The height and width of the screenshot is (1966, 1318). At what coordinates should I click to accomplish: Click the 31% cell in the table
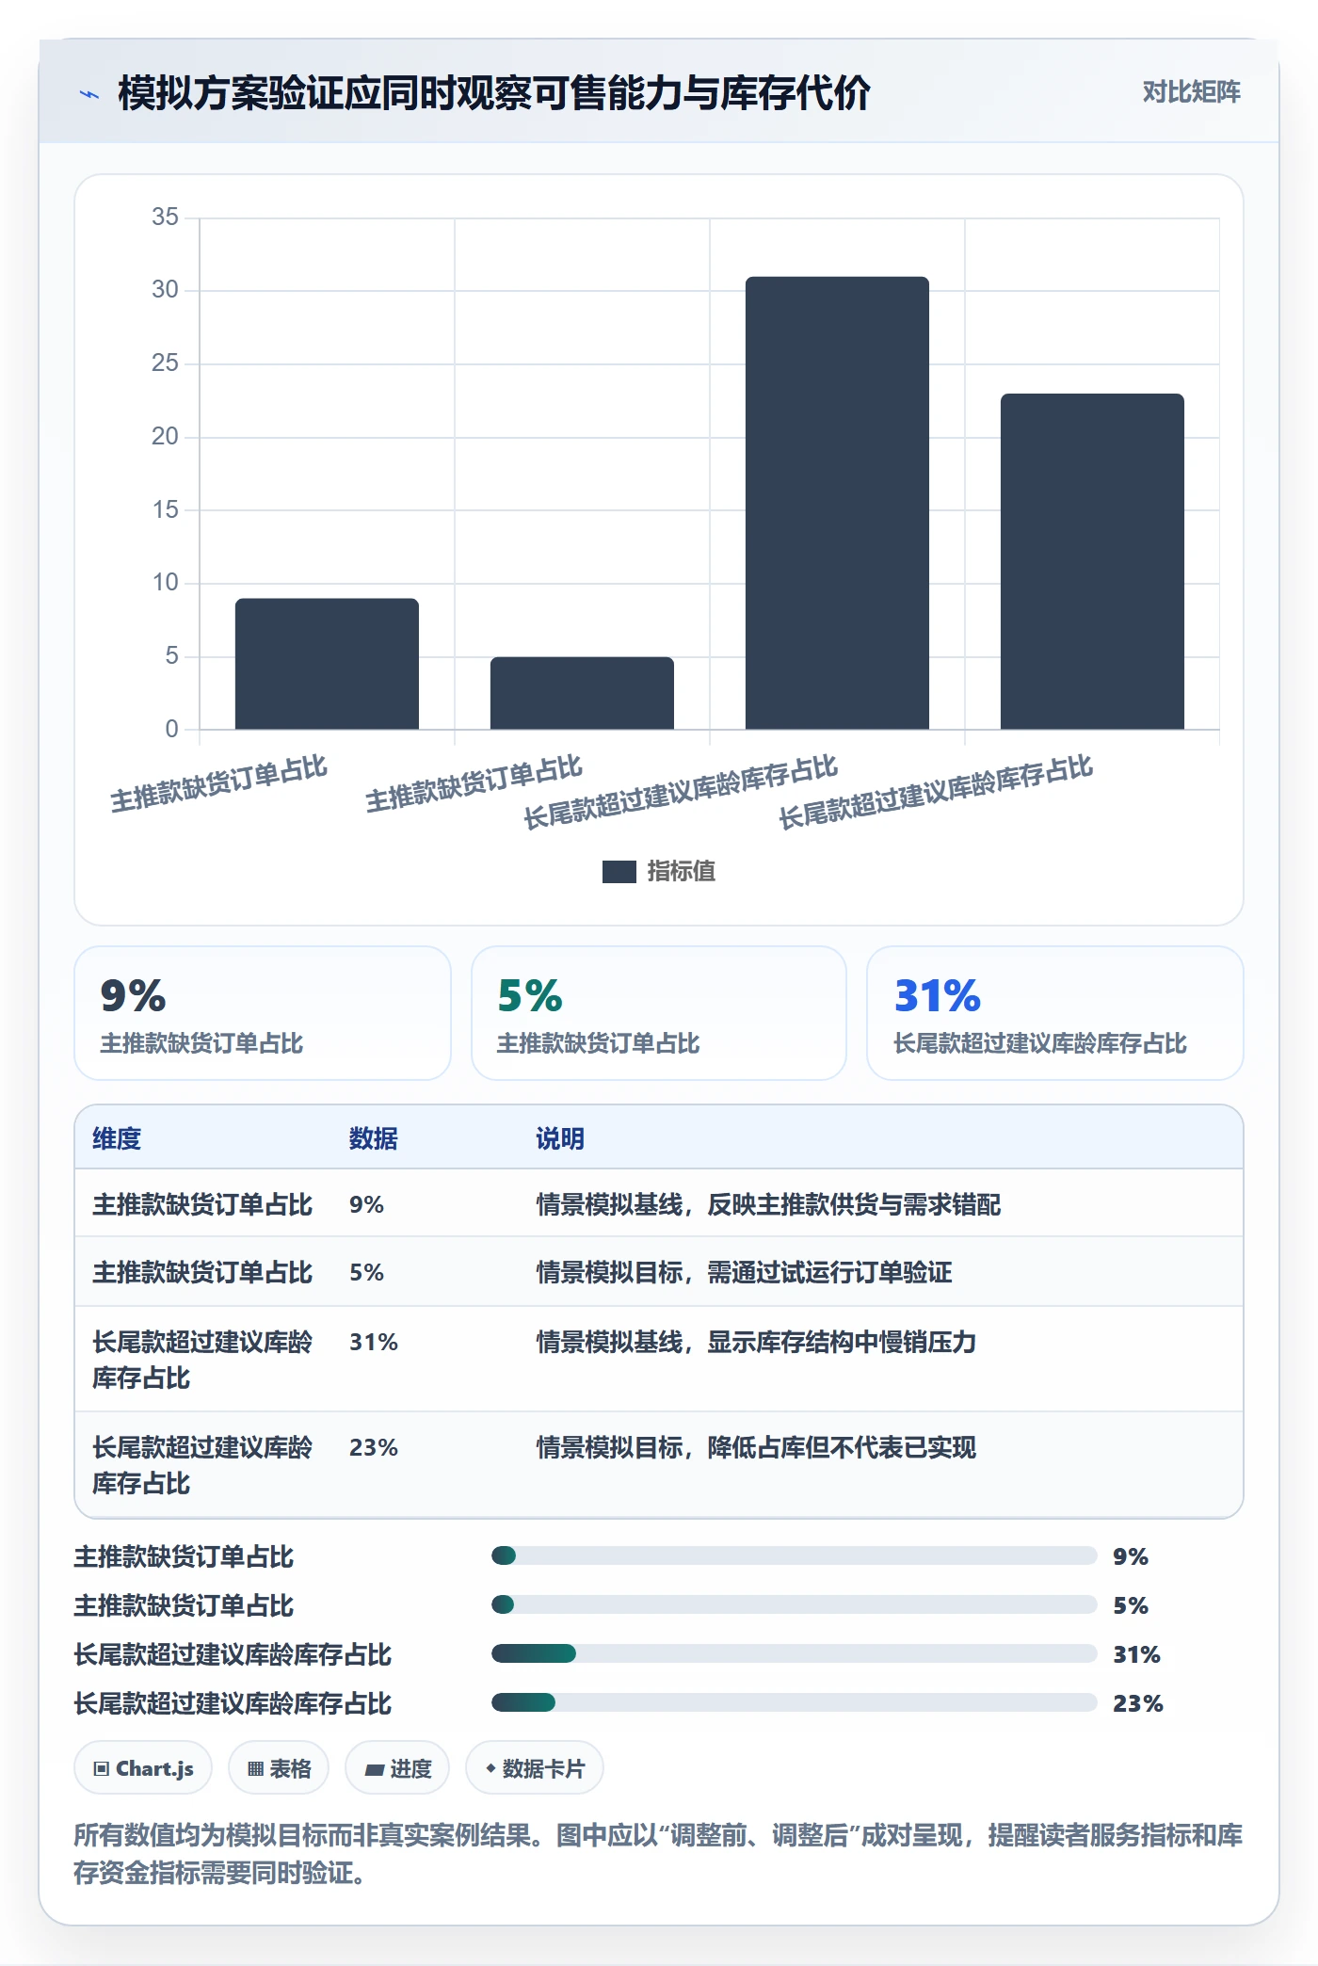374,1342
